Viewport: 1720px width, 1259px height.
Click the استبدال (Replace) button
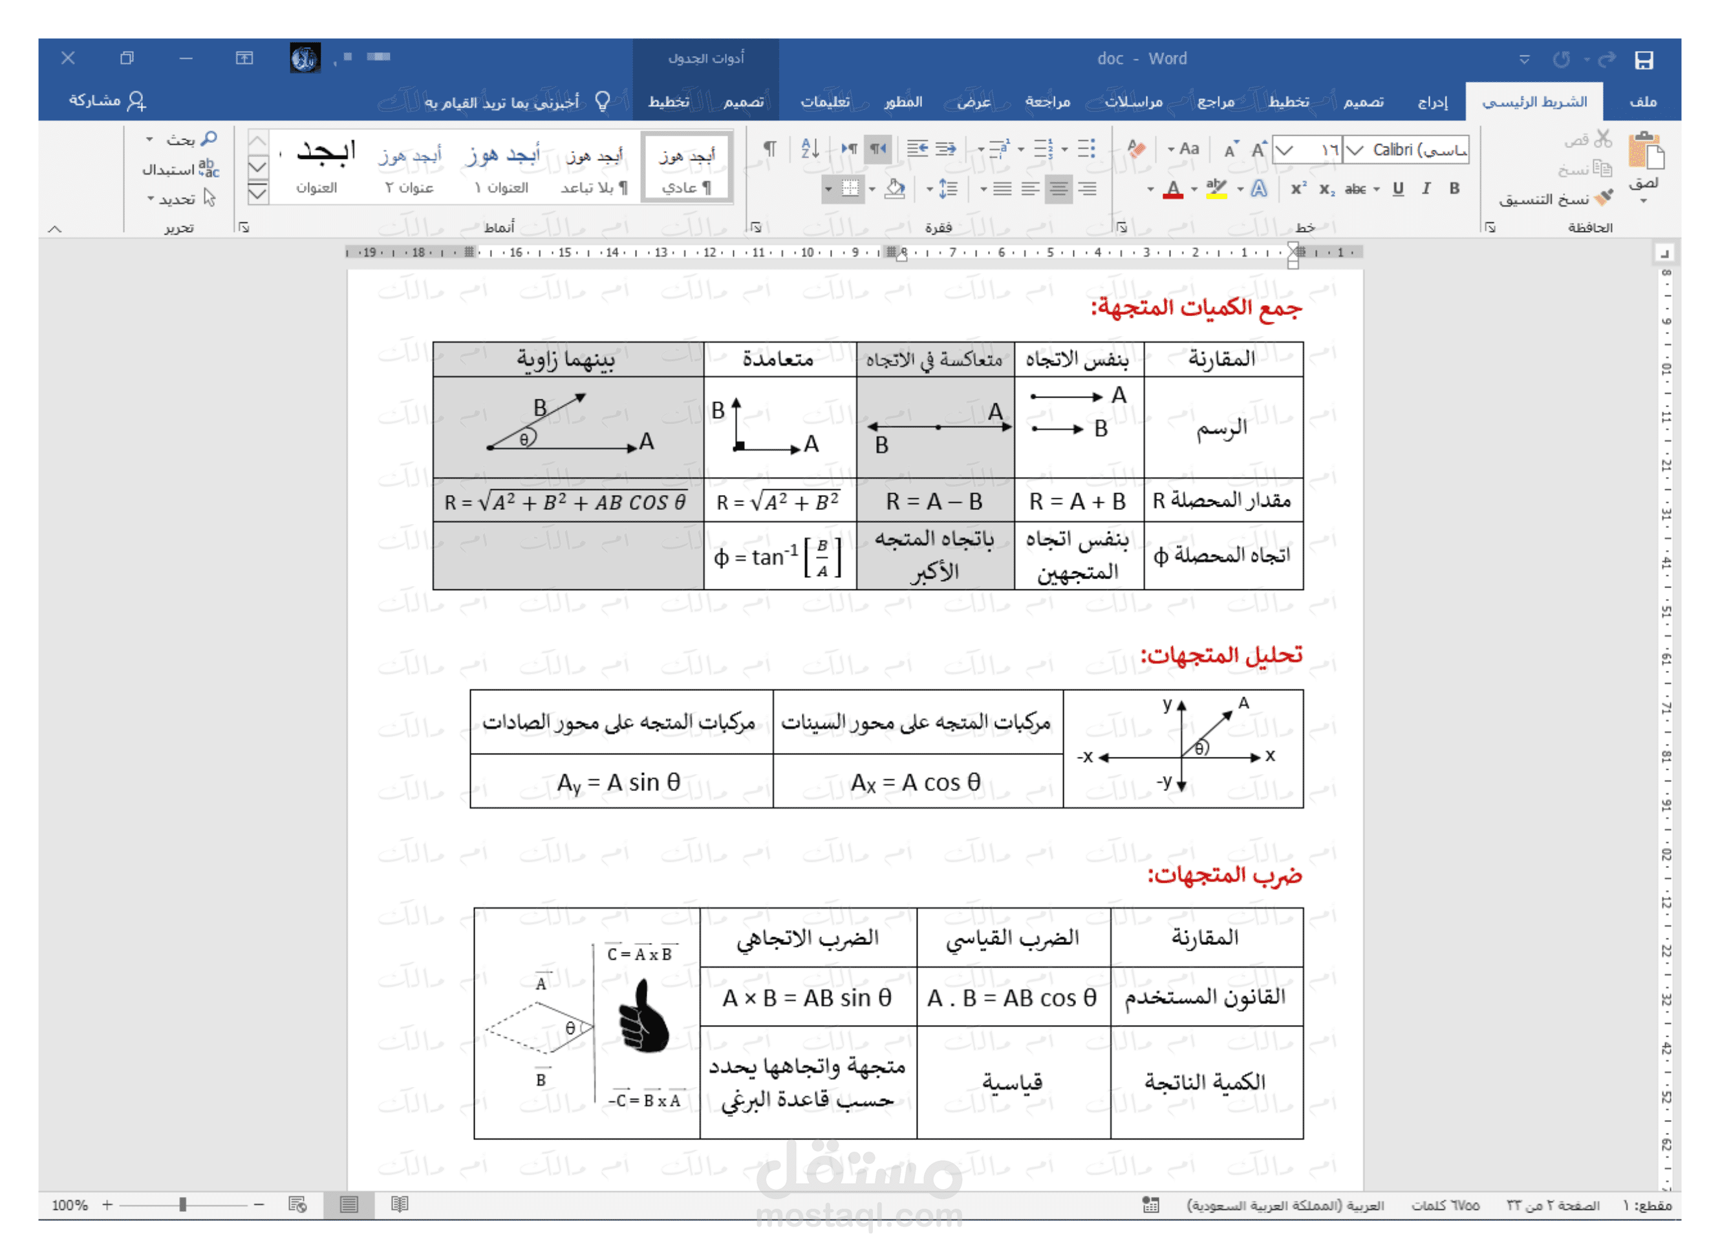point(180,169)
